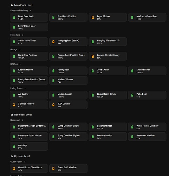This screenshot has width=169, height=176.
Task: Select the Water Heater Overflow tile
Action: [147, 127]
